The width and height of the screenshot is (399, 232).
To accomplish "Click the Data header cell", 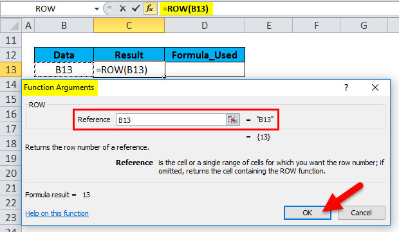I will [x=64, y=55].
